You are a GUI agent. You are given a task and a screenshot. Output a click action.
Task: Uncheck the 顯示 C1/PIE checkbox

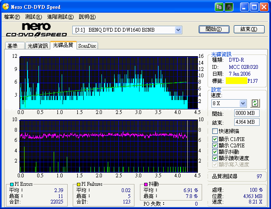(x=215, y=139)
